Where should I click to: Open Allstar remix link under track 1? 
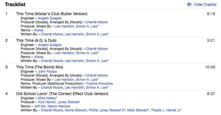(x=39, y=30)
